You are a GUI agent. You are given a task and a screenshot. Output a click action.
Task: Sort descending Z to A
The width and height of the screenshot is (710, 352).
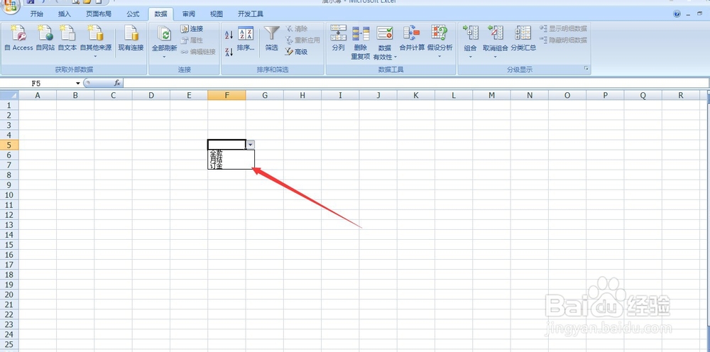point(229,52)
